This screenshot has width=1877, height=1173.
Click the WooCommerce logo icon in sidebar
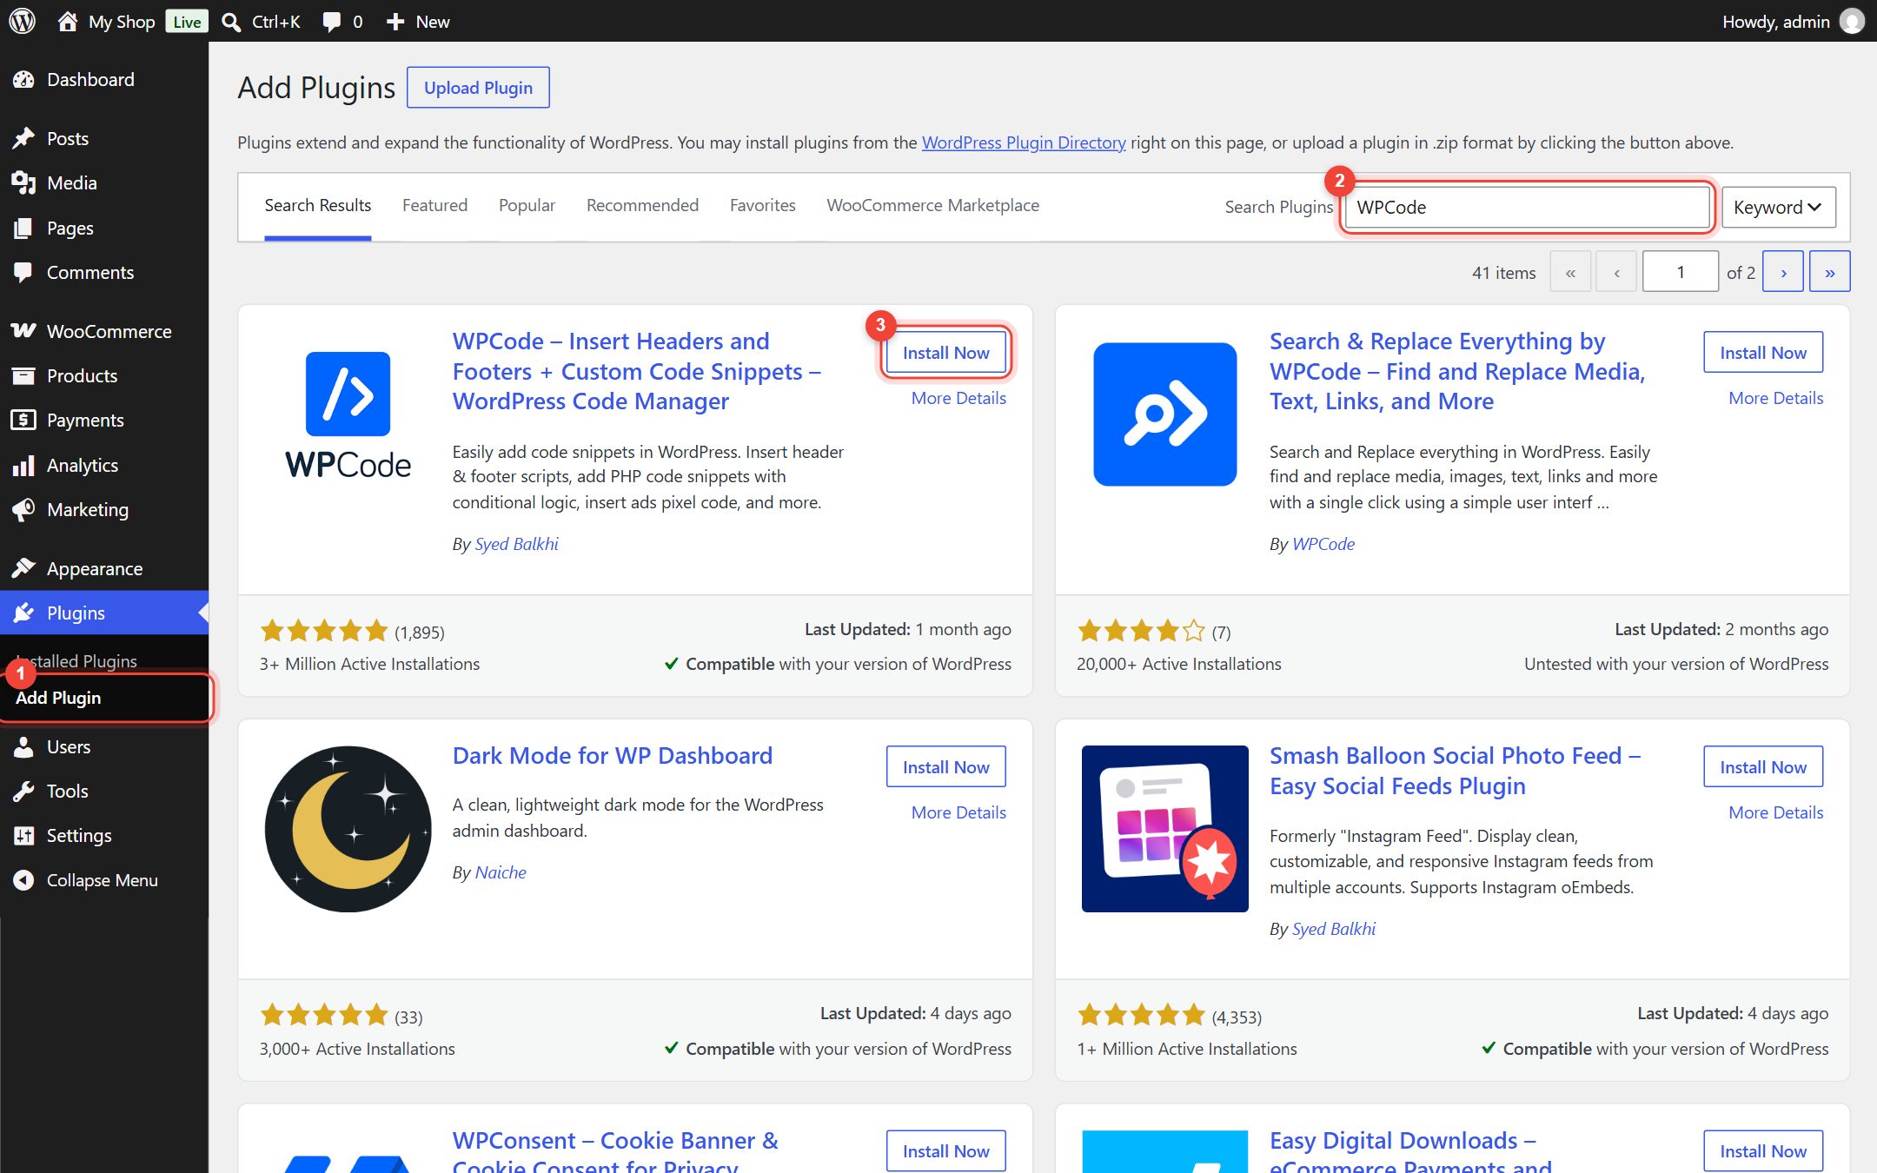pyautogui.click(x=23, y=331)
